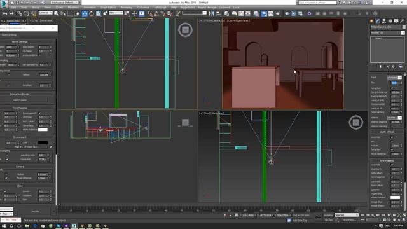Collapse the depth of field rollout
407x229 pixels.
(x=387, y=132)
